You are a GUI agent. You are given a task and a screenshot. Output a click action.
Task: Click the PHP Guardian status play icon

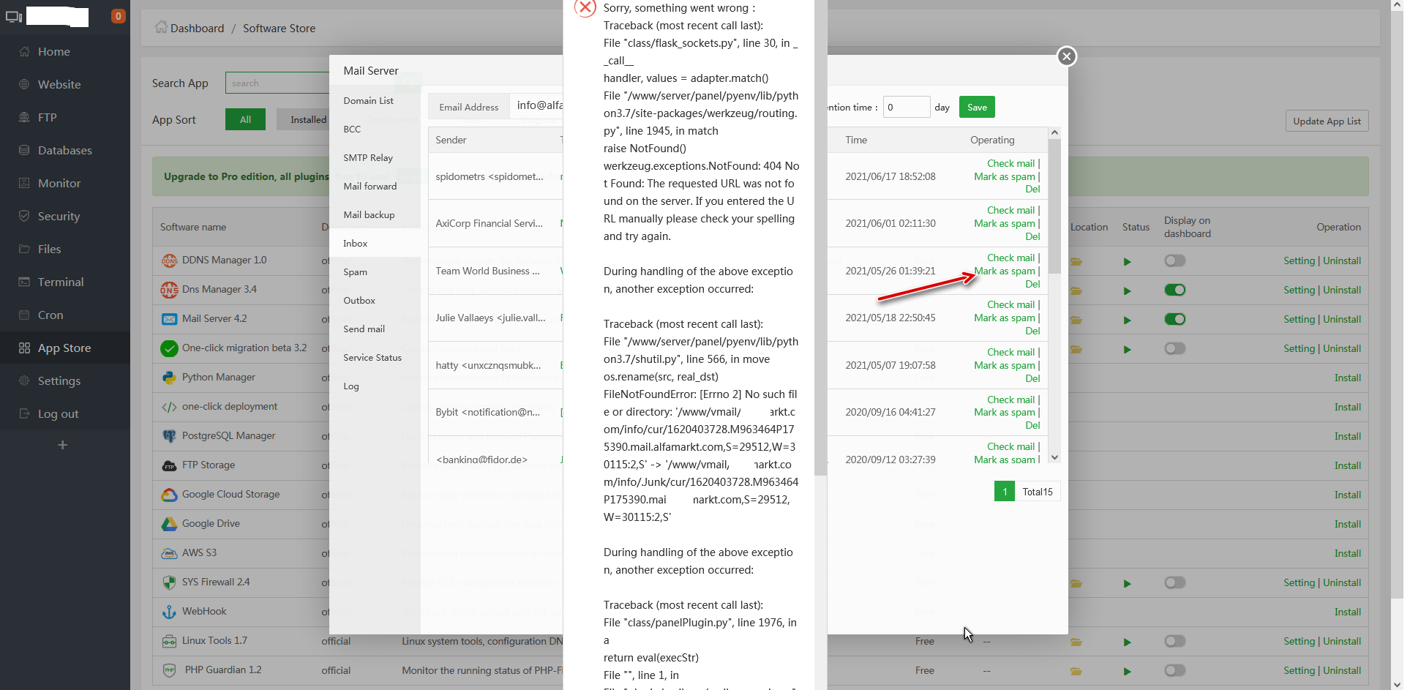[1128, 671]
